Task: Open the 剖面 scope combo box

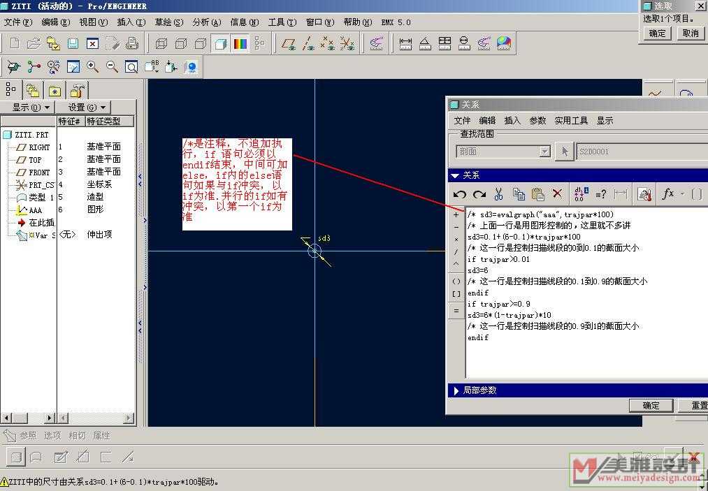Action: pyautogui.click(x=503, y=152)
